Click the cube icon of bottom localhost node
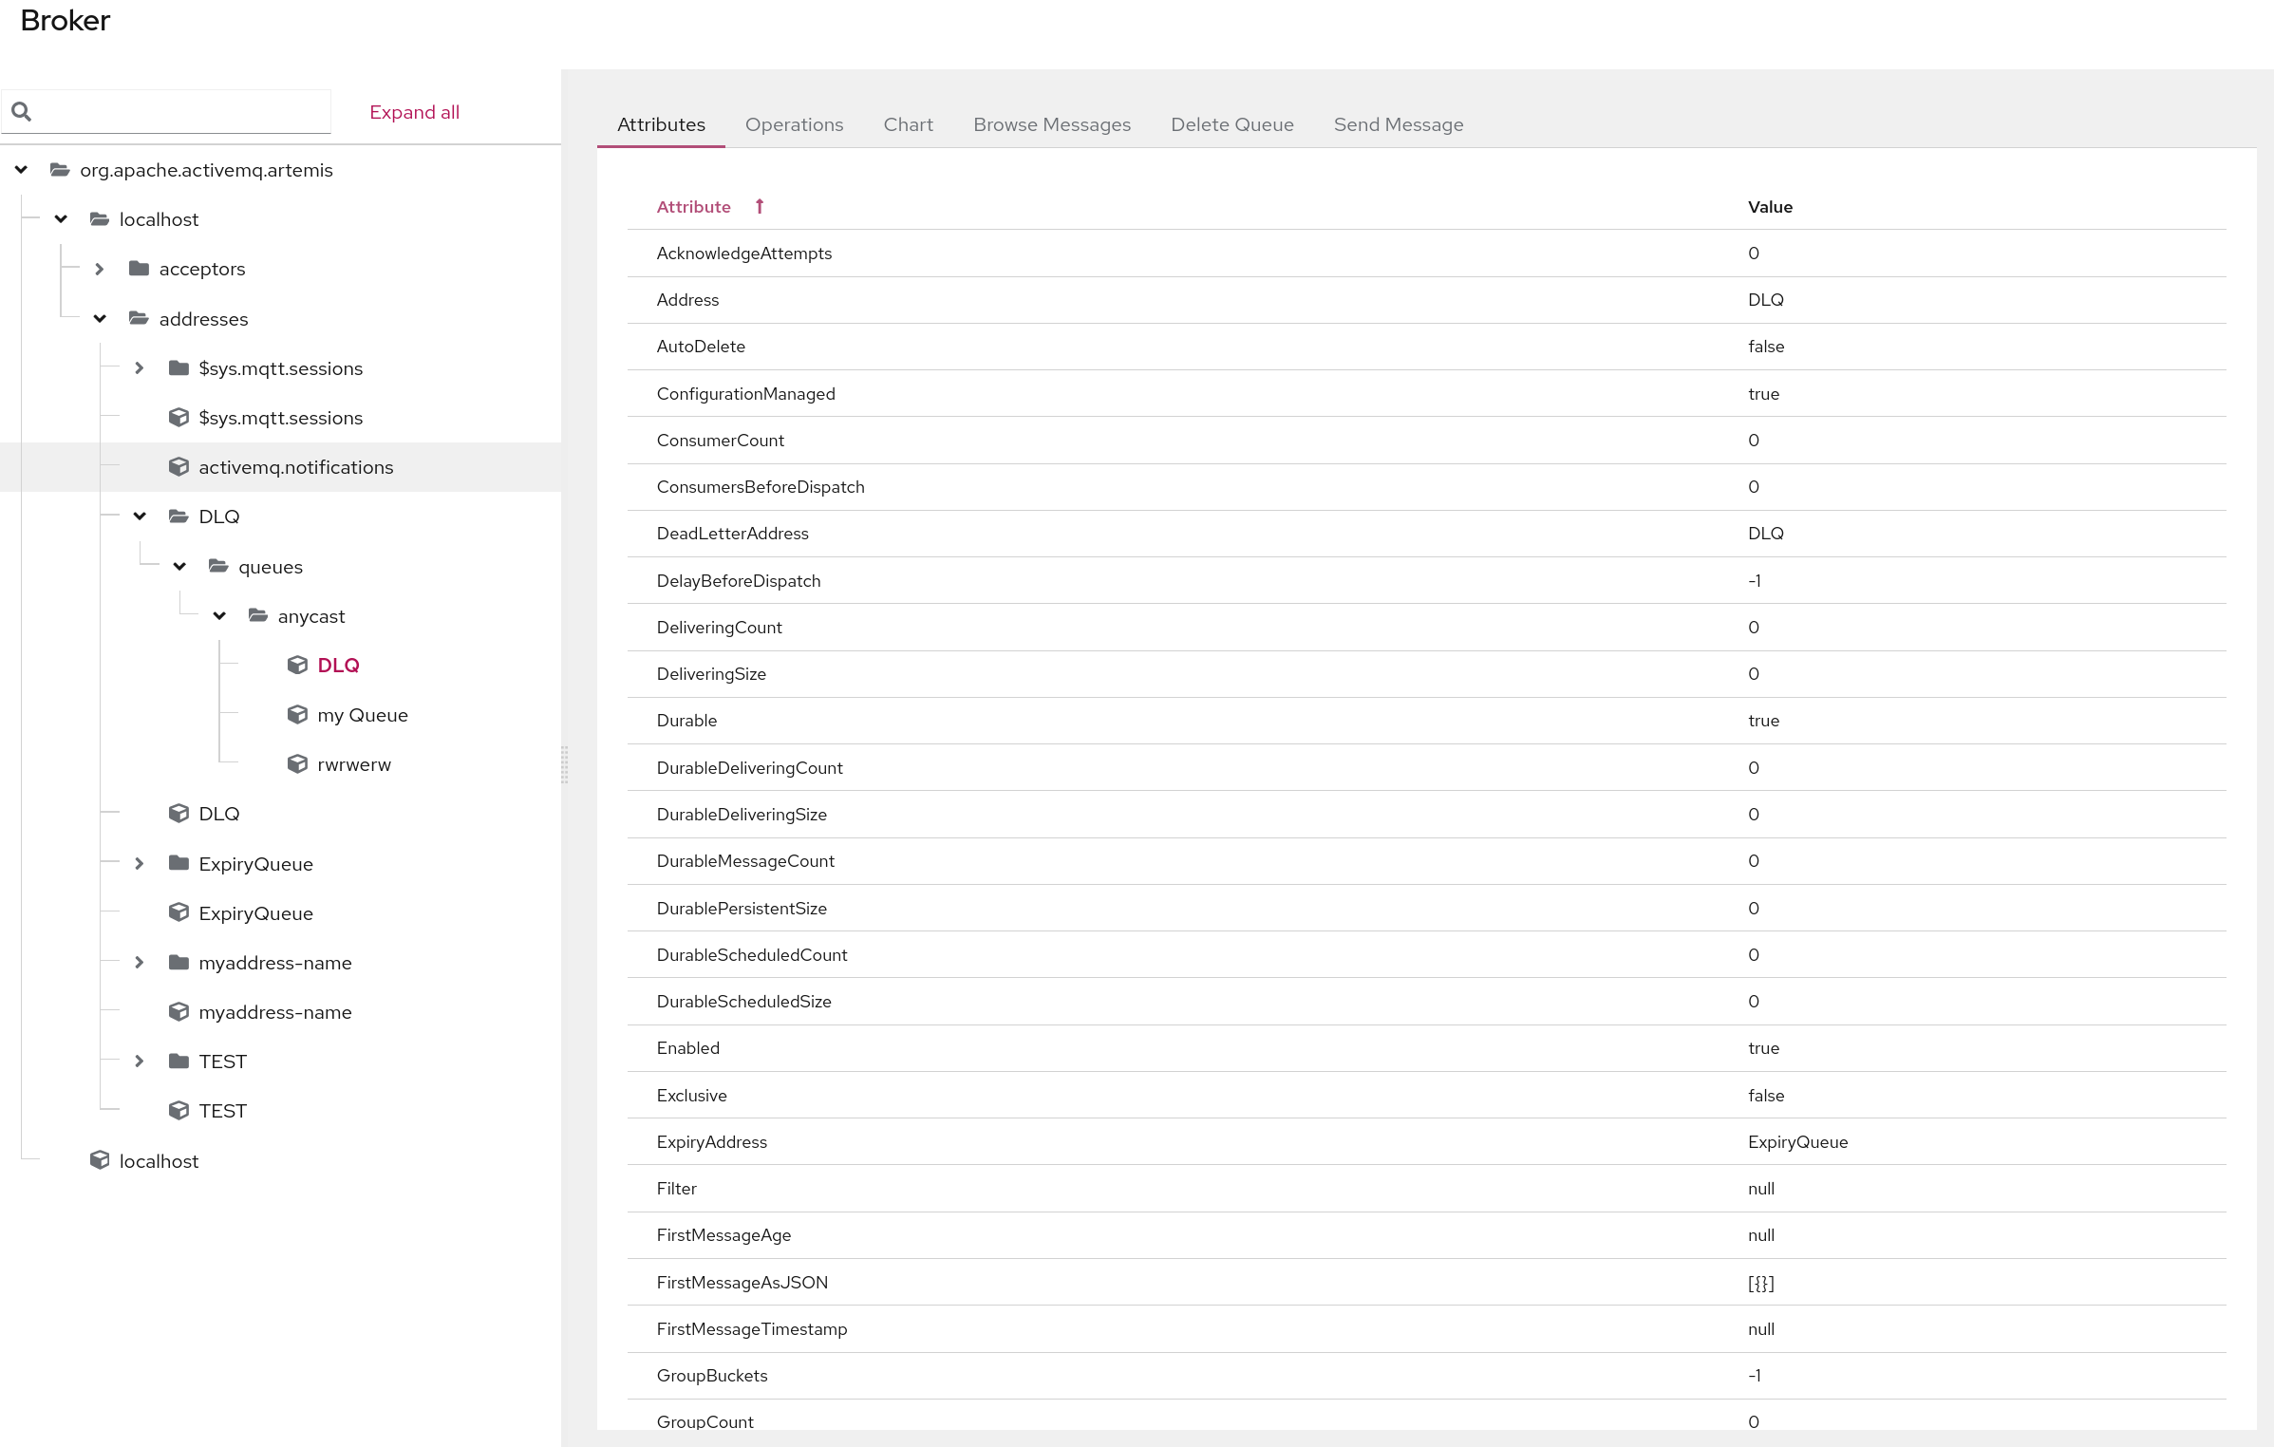 pyautogui.click(x=100, y=1160)
